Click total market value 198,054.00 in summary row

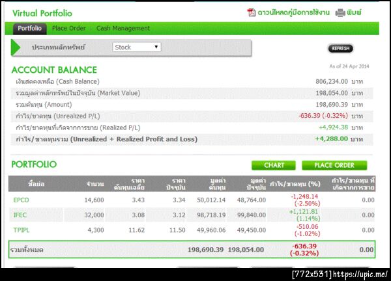click(246, 250)
